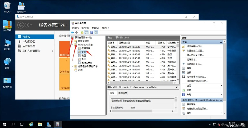The height and width of the screenshot is (128, 248).
Task: Click the Event Viewer taskbar icon
Action: click(x=58, y=124)
